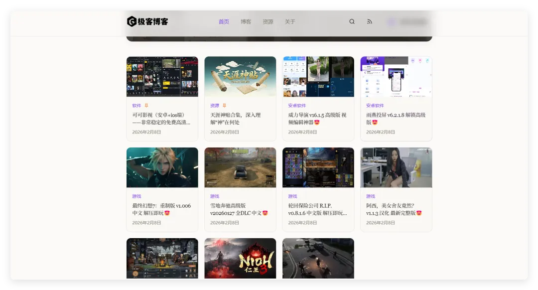Open 威力导演 post thumbnail
This screenshot has width=538, height=290.
click(x=318, y=77)
